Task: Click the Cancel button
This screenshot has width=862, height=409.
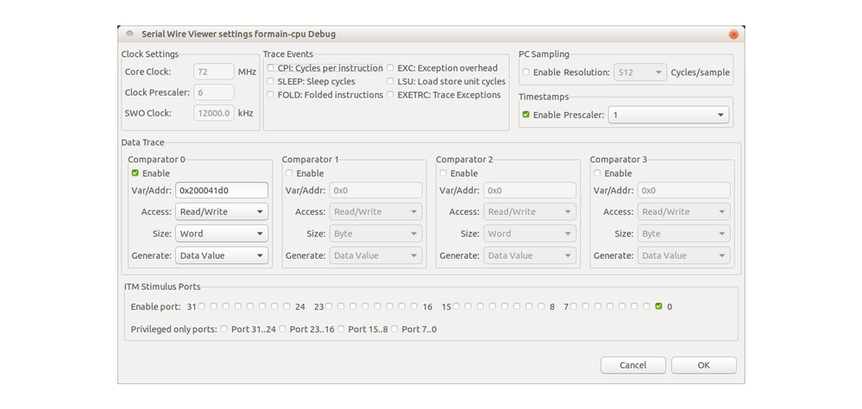Action: (632, 365)
